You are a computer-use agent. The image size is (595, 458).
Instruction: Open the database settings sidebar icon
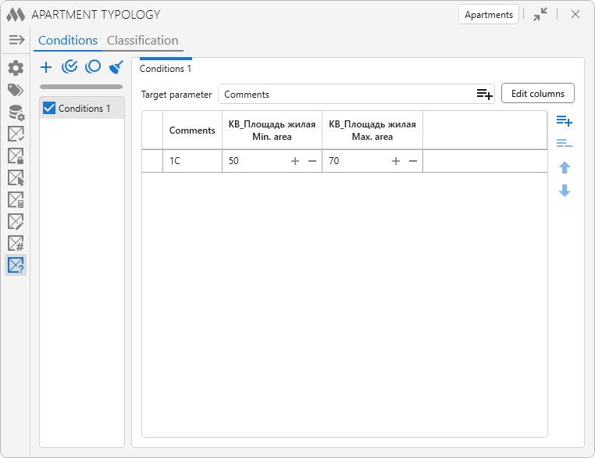point(16,112)
